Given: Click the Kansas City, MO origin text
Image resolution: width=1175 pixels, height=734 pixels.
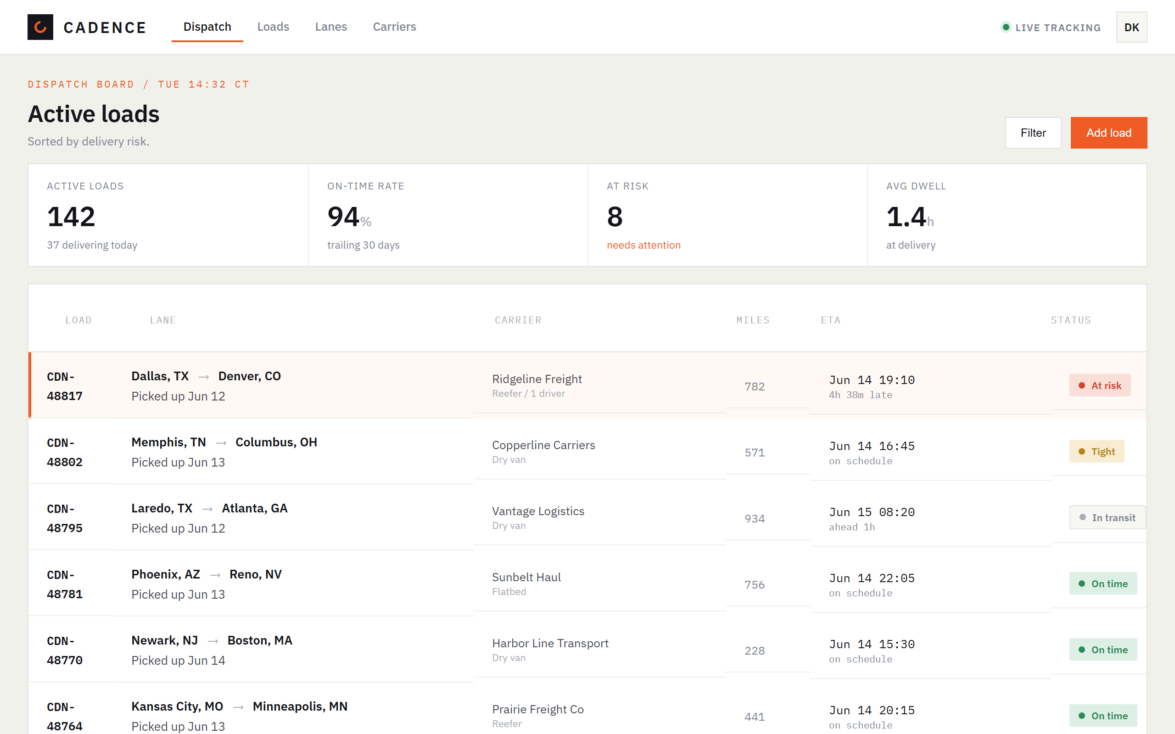Looking at the screenshot, I should (177, 706).
